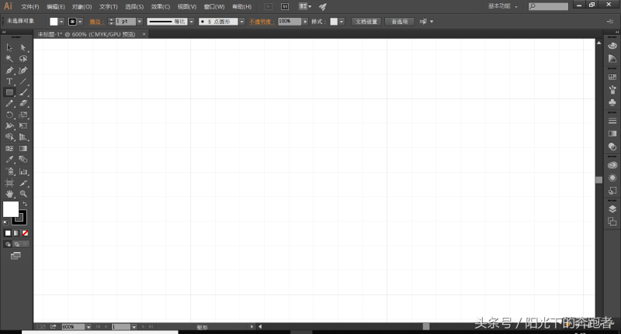621x334 pixels.
Task: Switch to Draw Behind mode
Action: pos(16,244)
